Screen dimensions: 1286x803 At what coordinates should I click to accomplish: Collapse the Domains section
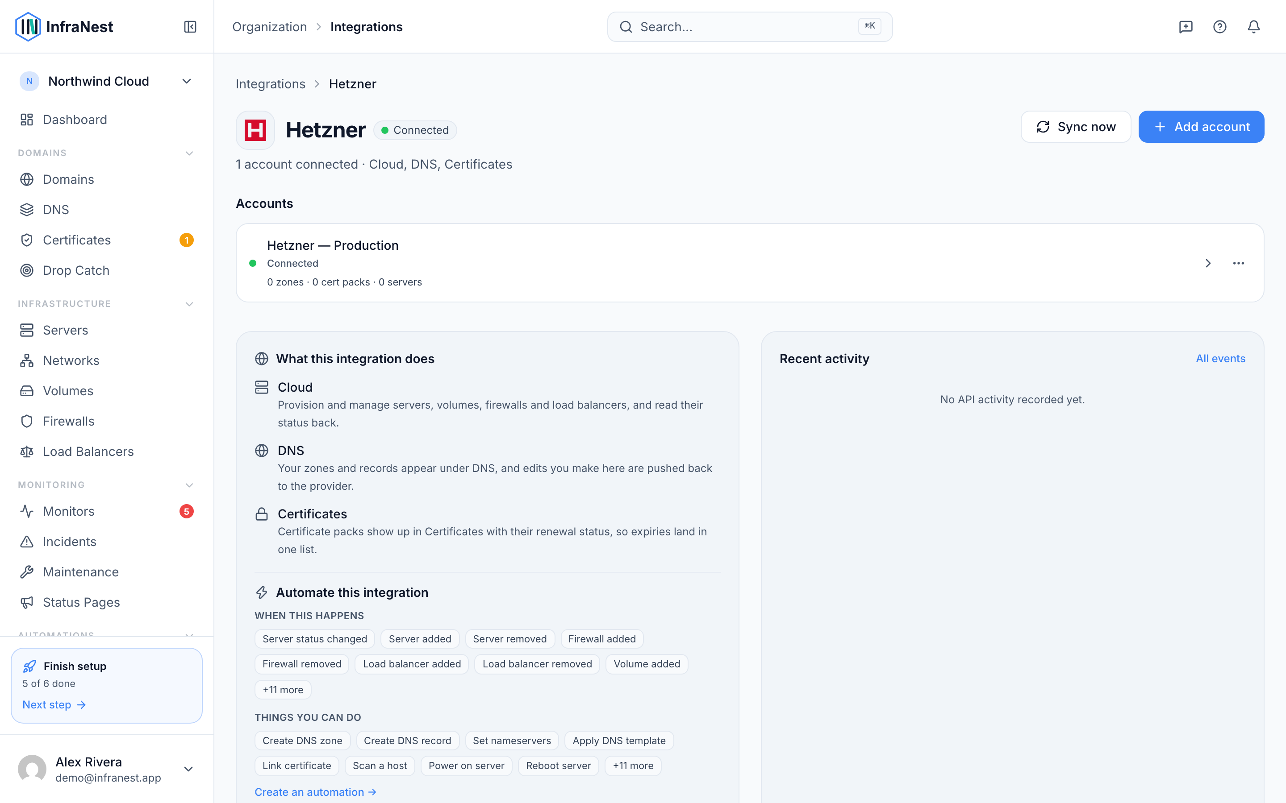click(x=189, y=153)
